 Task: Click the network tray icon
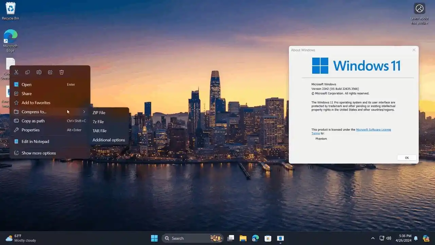tap(382, 238)
